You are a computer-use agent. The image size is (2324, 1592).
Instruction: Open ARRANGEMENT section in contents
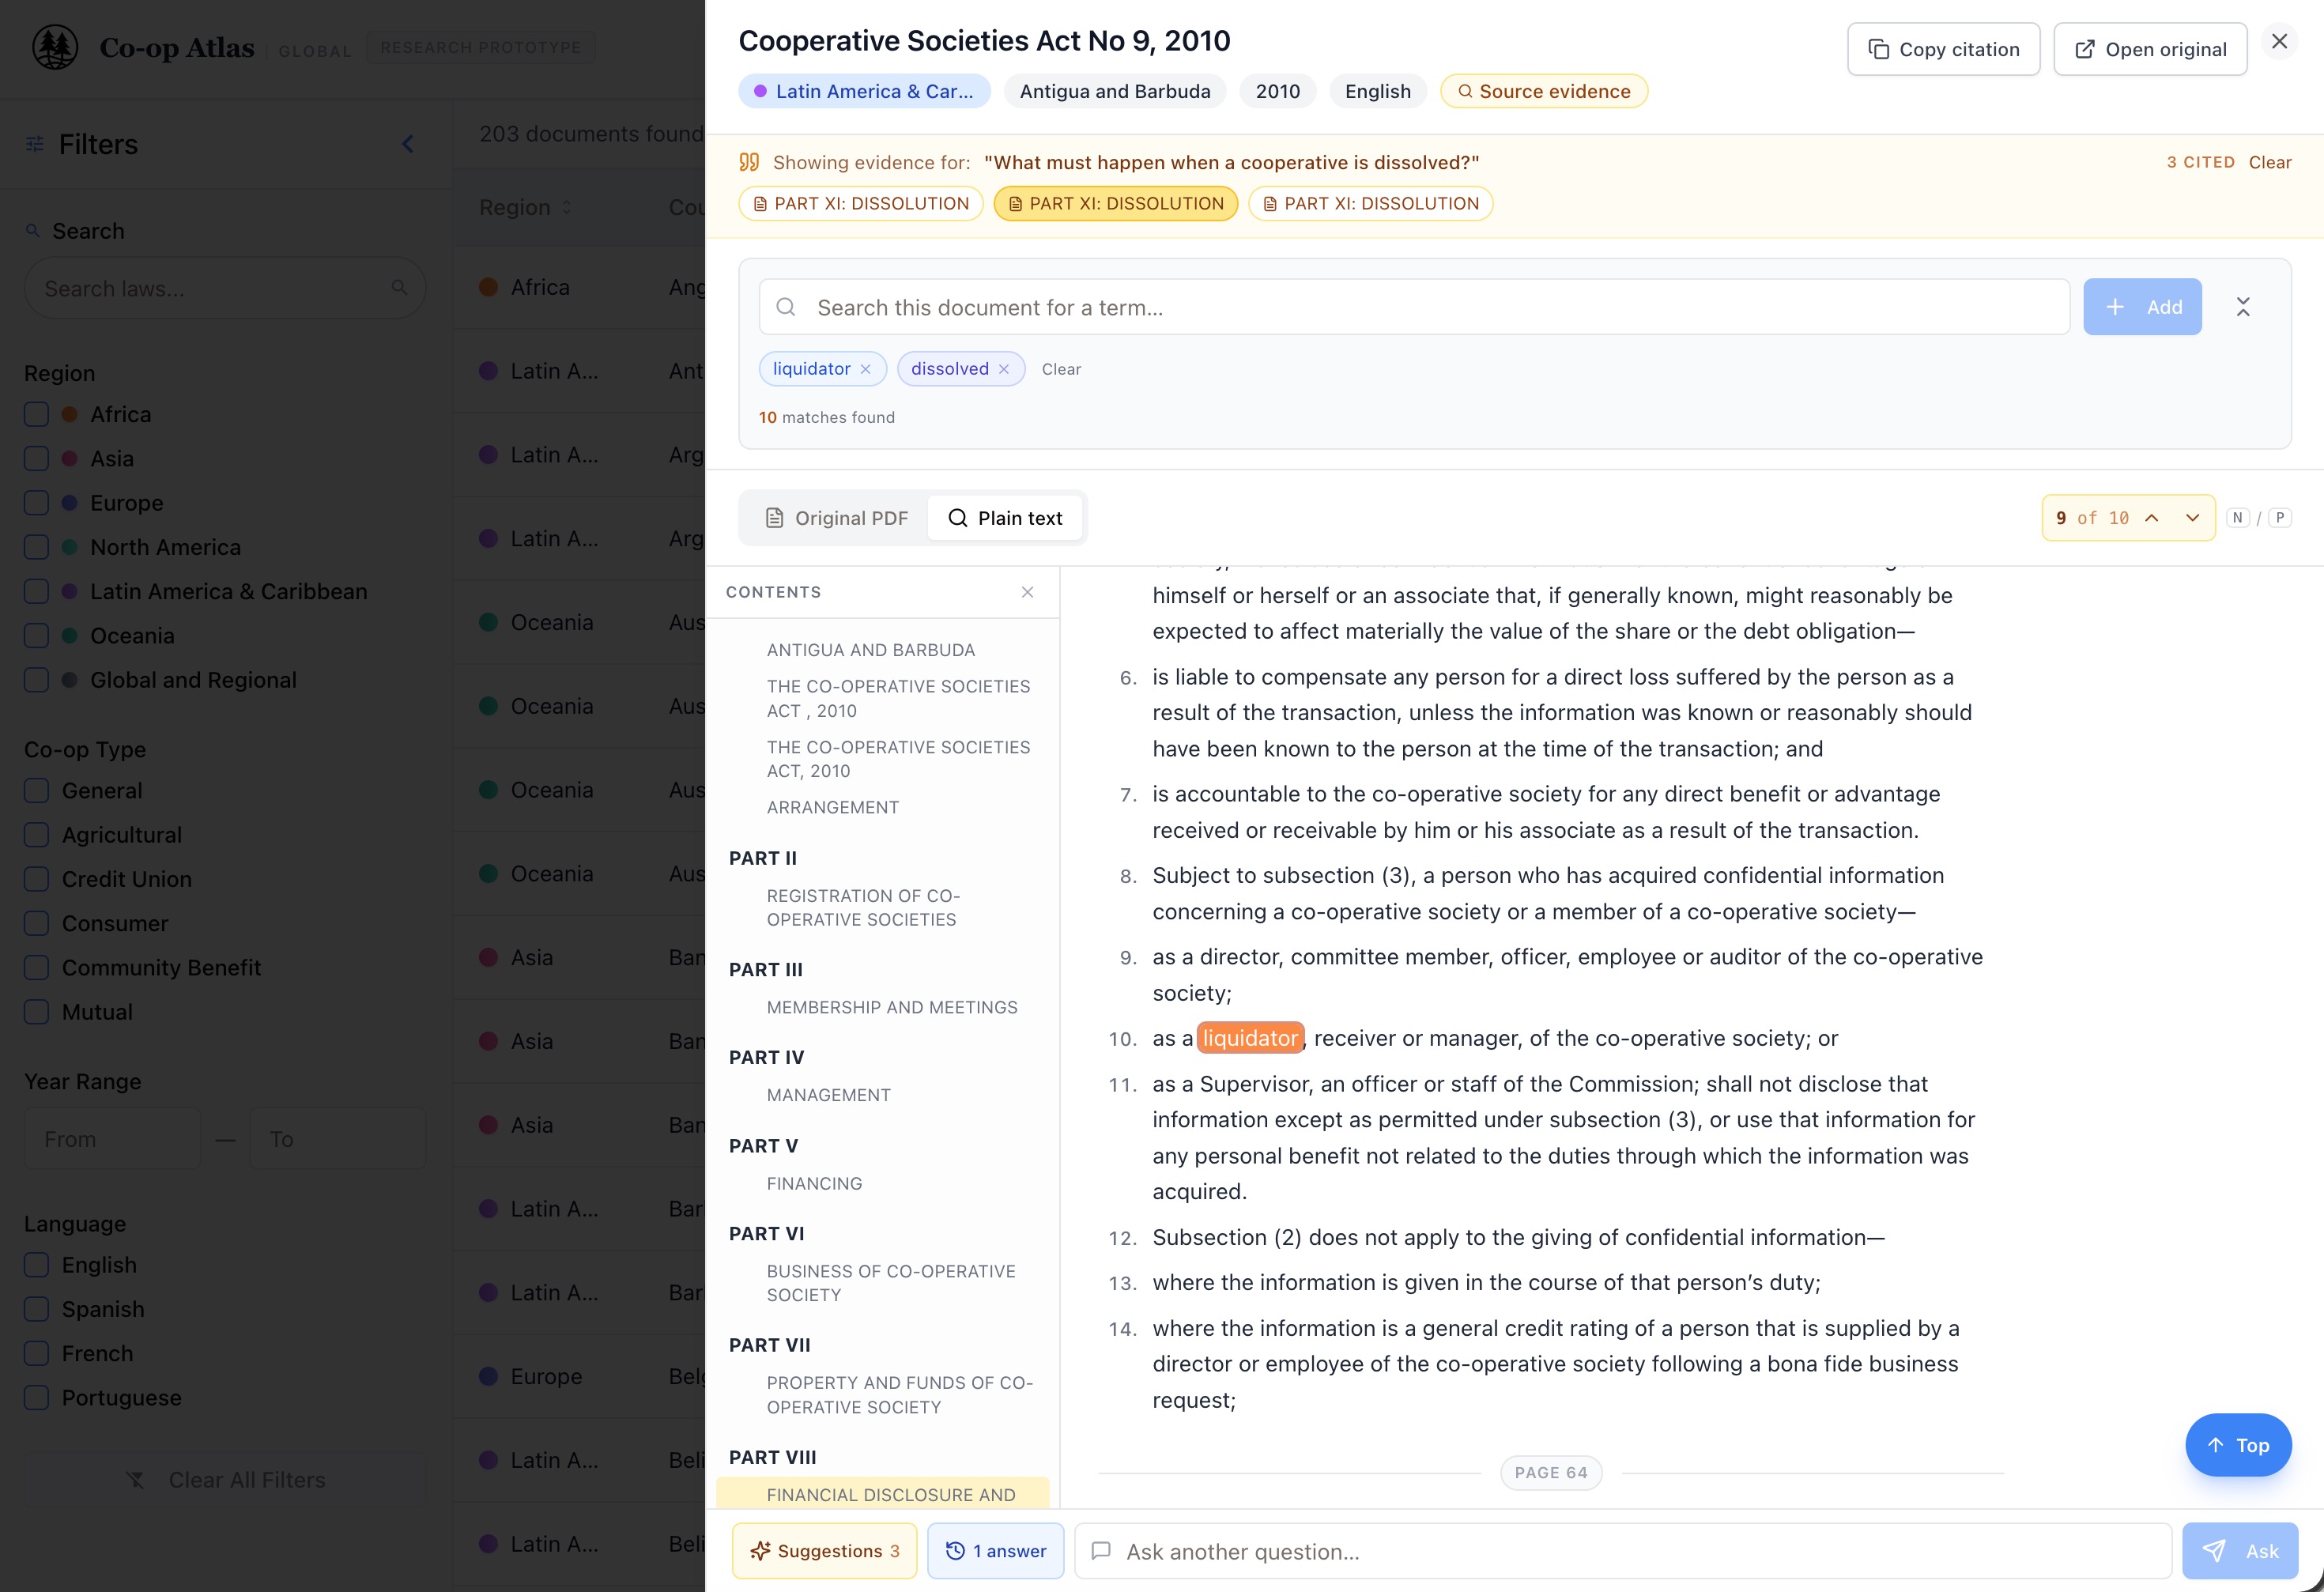click(x=832, y=807)
